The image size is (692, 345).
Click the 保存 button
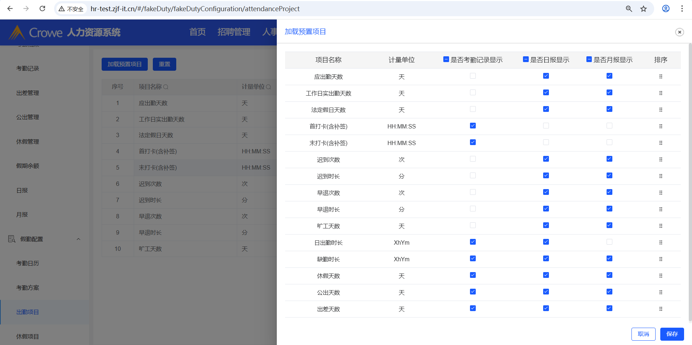click(671, 334)
